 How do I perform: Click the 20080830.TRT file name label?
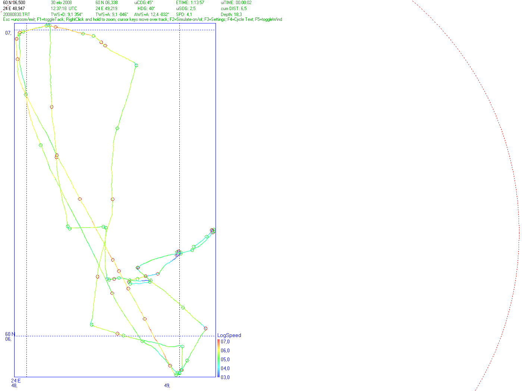click(16, 15)
